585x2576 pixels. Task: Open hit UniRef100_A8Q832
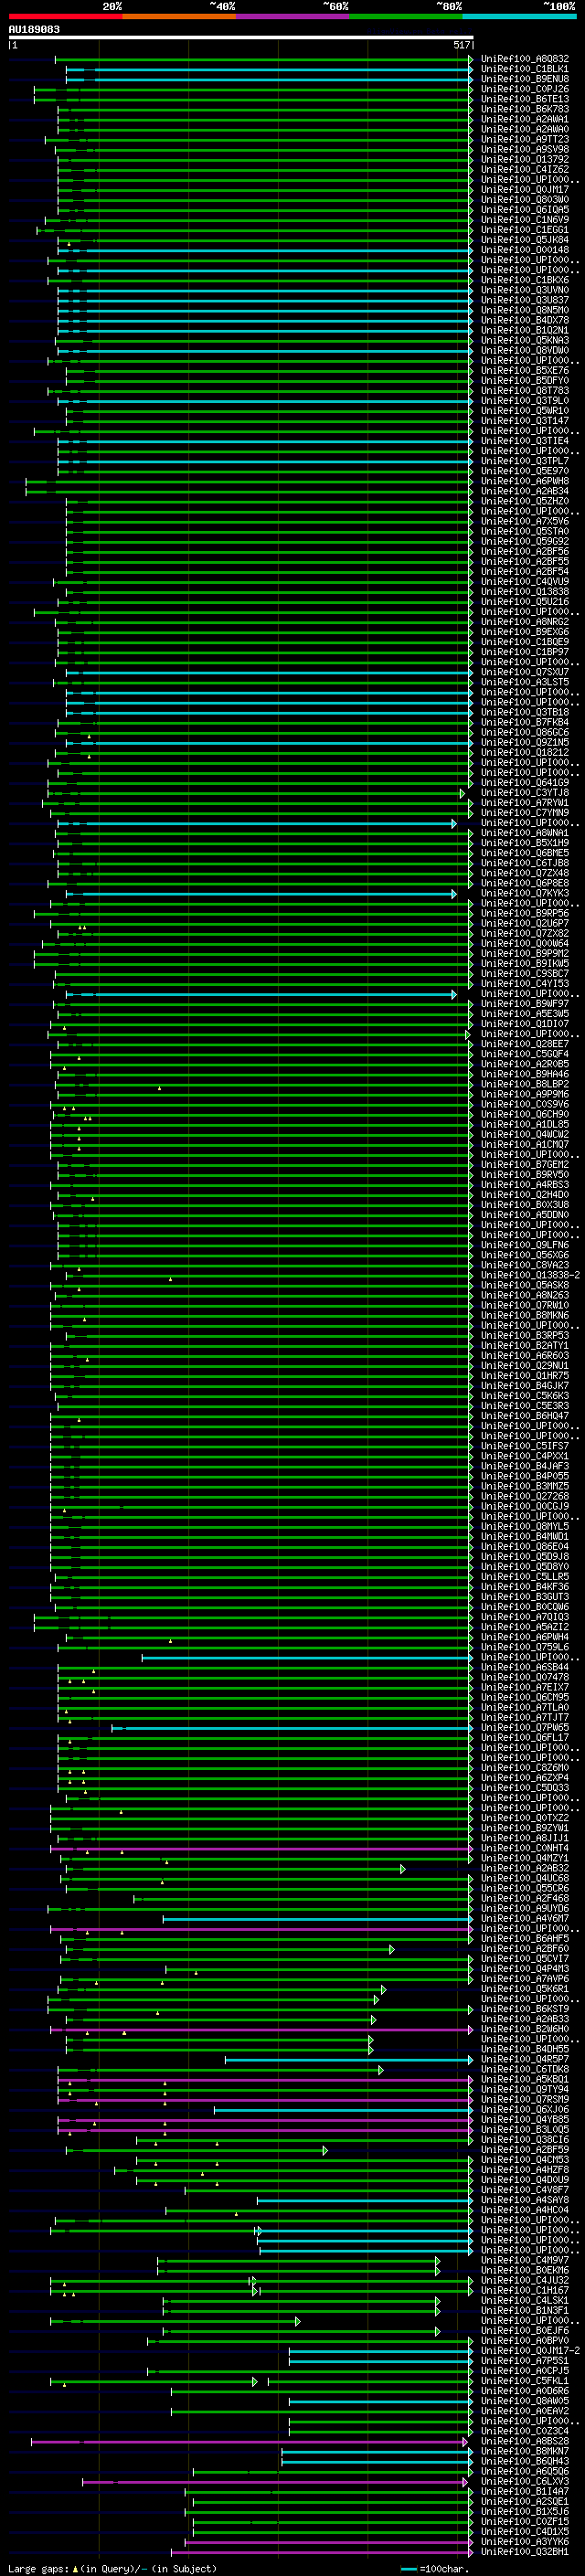[x=525, y=59]
